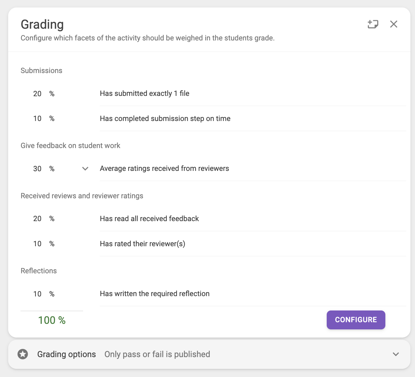Edit the 20% weight for exactly 1 file
The height and width of the screenshot is (377, 415).
pyautogui.click(x=38, y=94)
